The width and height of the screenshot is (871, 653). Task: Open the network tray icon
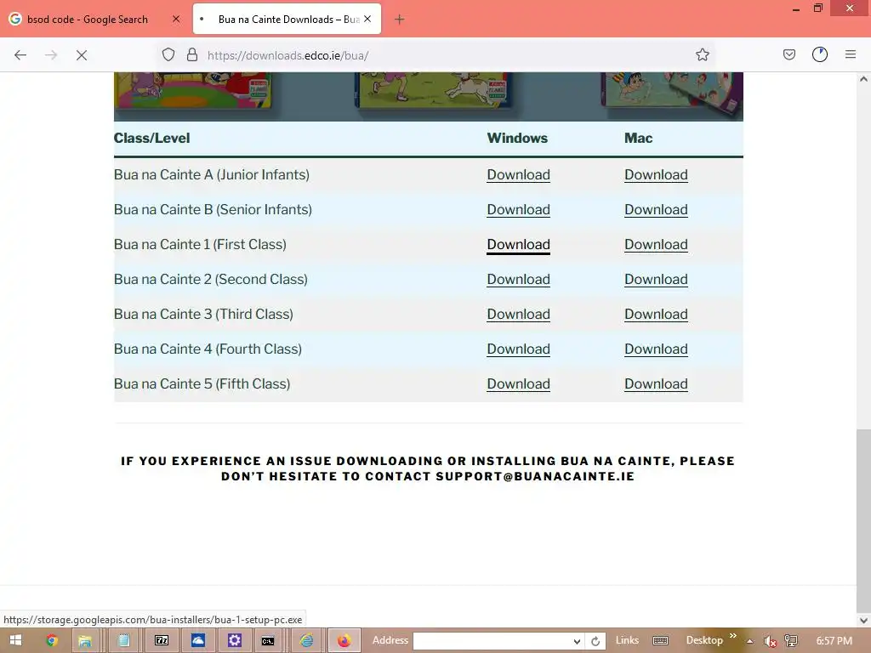[791, 641]
